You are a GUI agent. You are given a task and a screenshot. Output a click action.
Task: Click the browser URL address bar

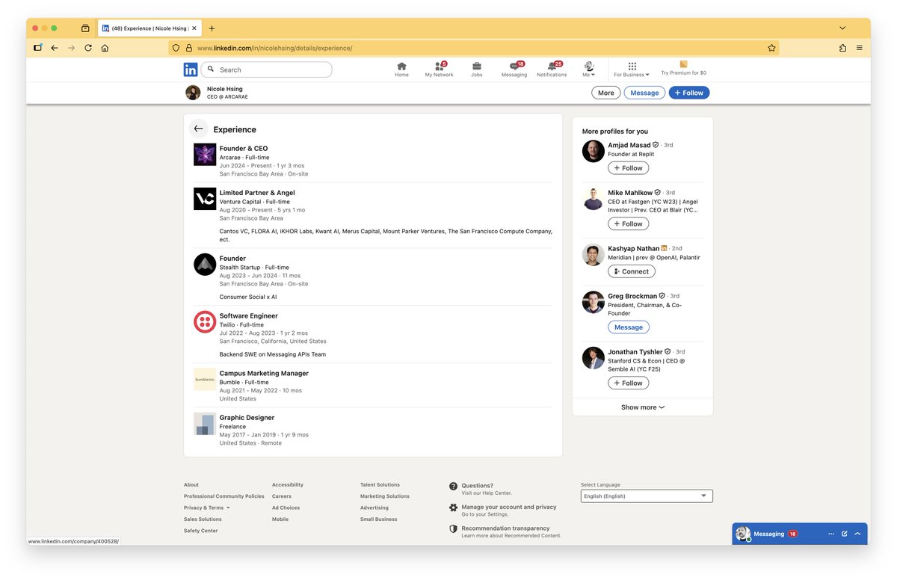coord(474,48)
